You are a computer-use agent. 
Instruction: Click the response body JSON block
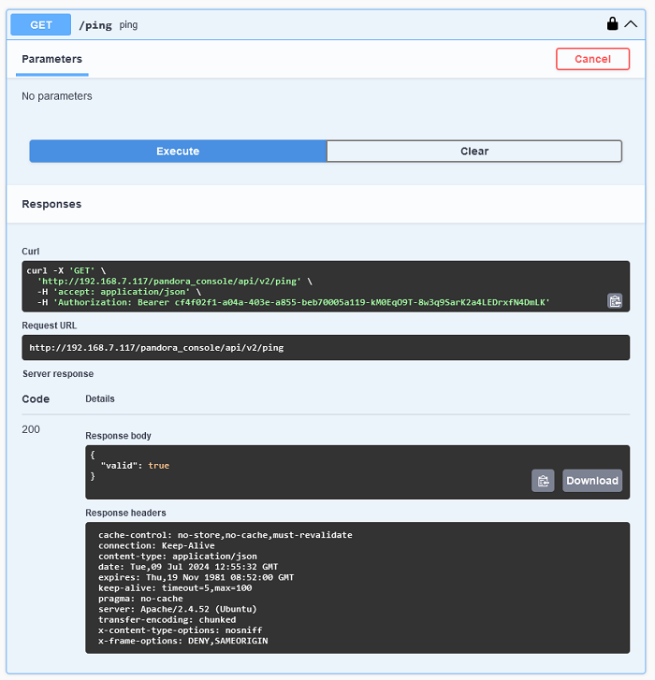coord(357,472)
